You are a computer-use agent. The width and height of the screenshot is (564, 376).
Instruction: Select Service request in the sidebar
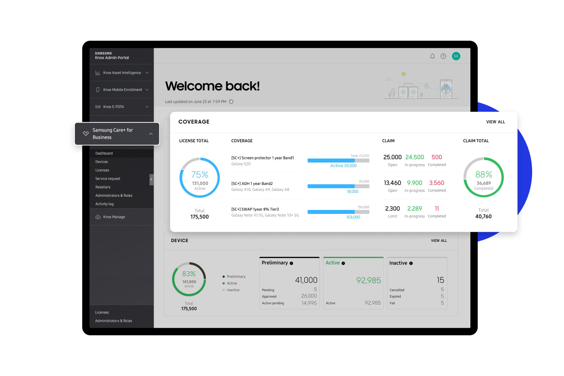pyautogui.click(x=108, y=178)
